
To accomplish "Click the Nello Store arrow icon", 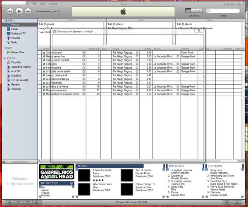I will (72, 183).
